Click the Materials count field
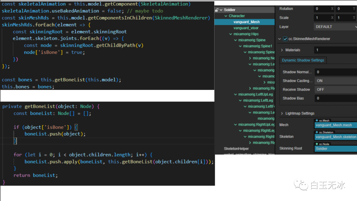 336,50
